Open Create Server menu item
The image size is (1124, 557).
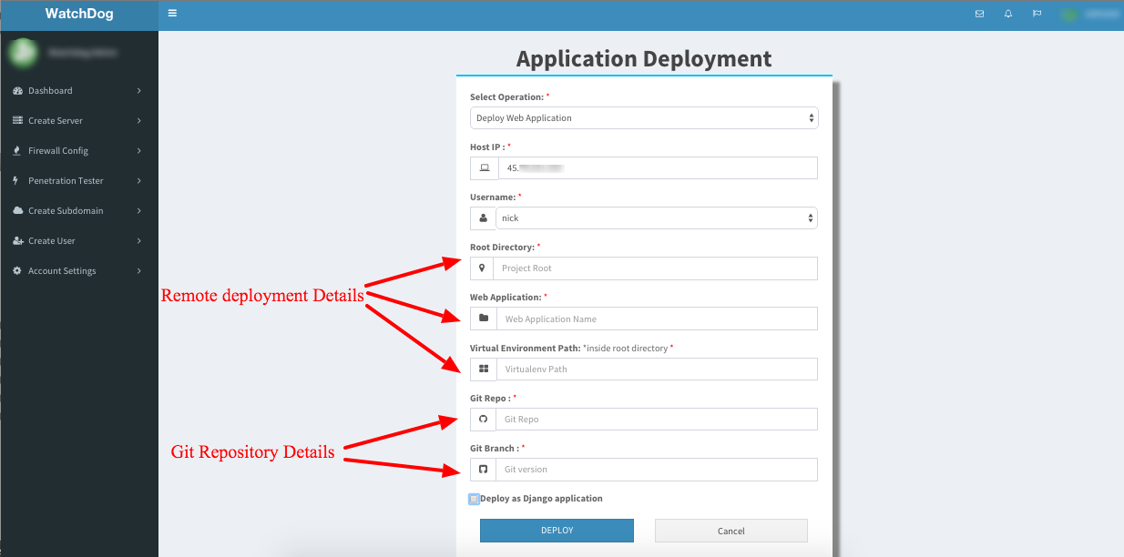pos(79,121)
